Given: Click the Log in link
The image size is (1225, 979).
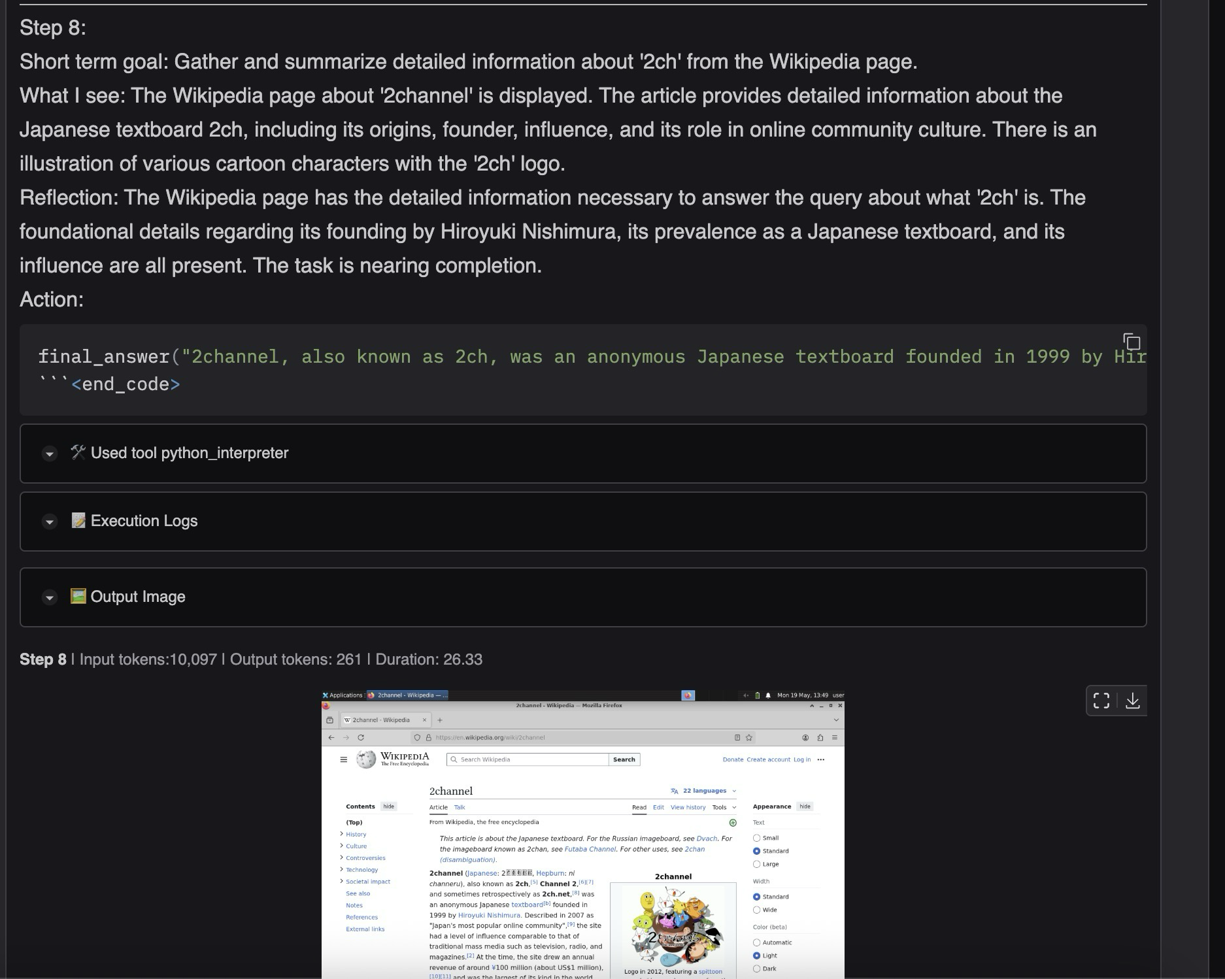Looking at the screenshot, I should [802, 759].
